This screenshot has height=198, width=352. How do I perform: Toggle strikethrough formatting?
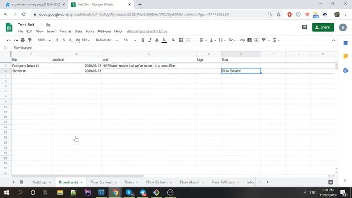[157, 40]
